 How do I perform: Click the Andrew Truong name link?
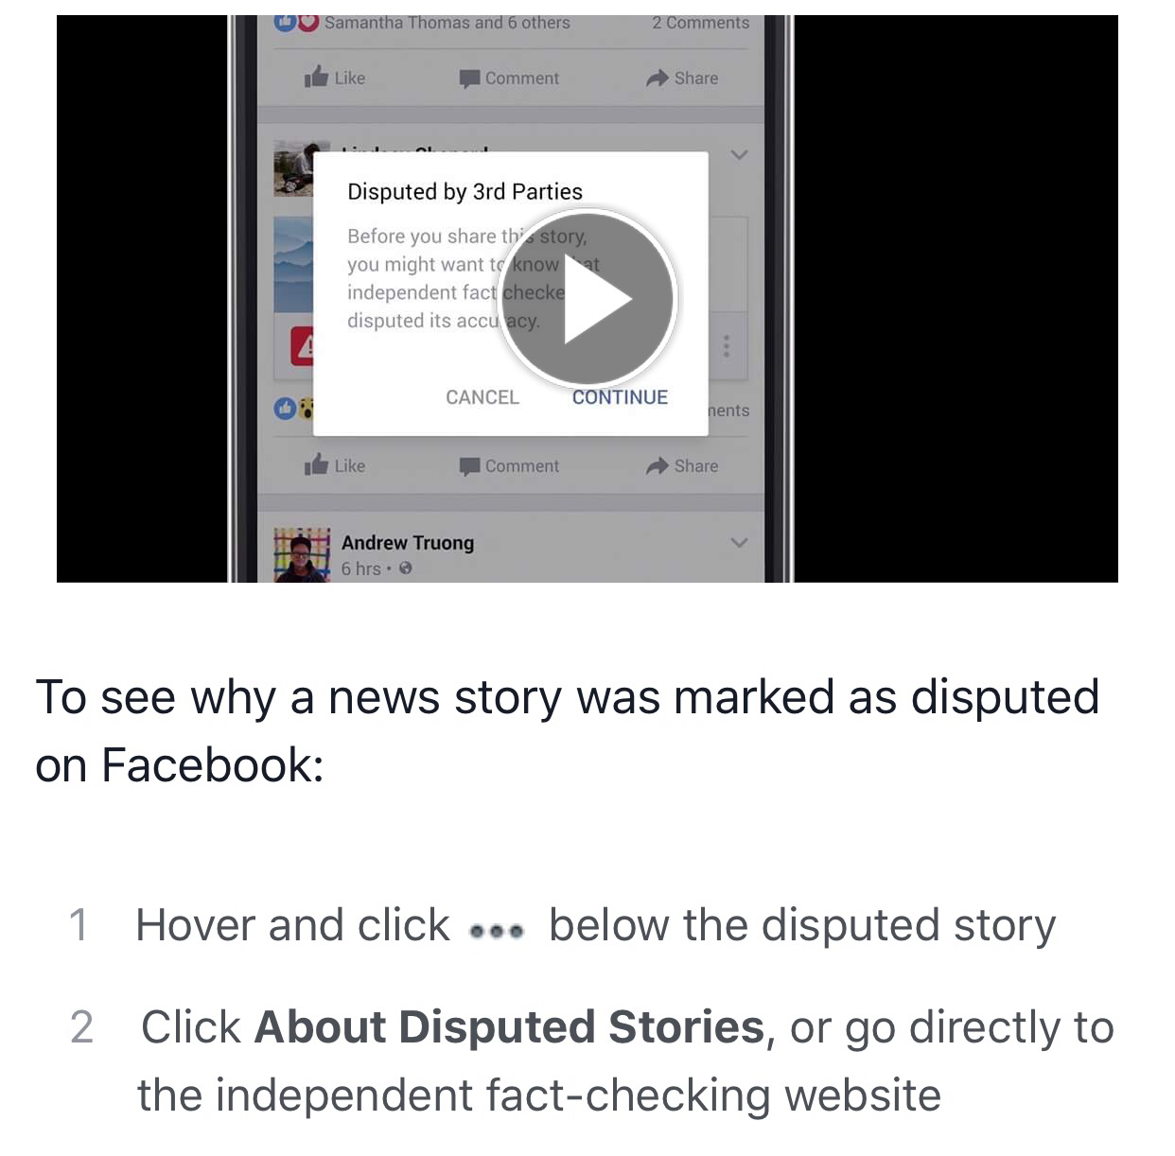pyautogui.click(x=408, y=542)
